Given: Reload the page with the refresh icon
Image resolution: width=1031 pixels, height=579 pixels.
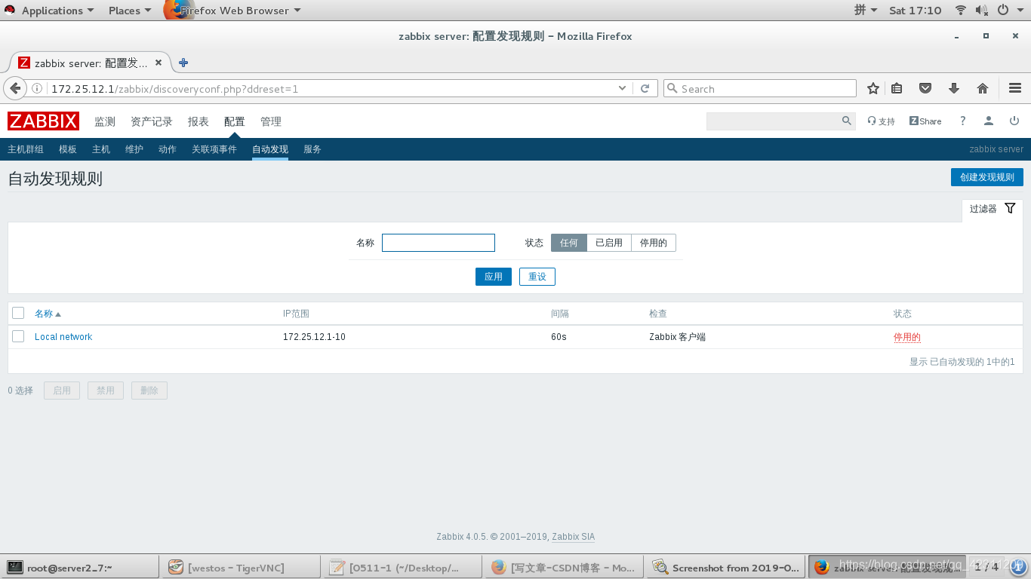Looking at the screenshot, I should pyautogui.click(x=645, y=88).
